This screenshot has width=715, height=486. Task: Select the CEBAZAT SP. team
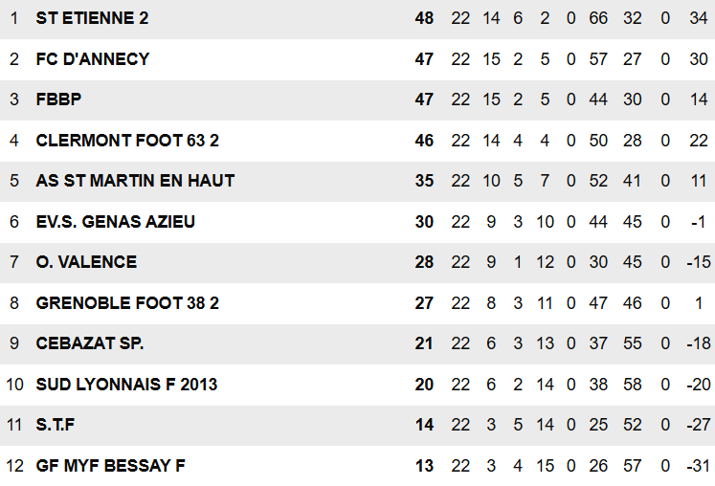click(90, 343)
